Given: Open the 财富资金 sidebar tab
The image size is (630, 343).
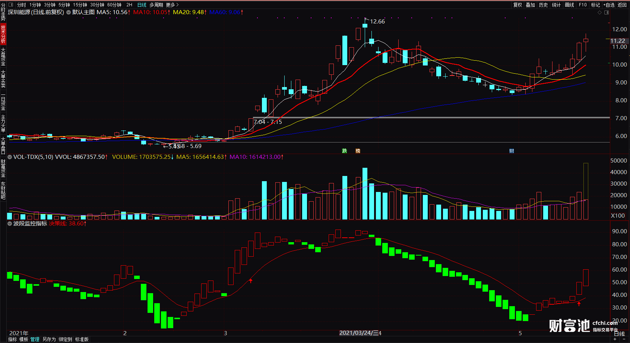Looking at the screenshot, I should point(3,169).
